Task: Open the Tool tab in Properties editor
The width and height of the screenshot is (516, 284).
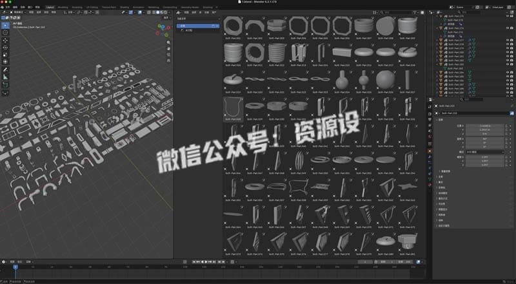Action: pyautogui.click(x=430, y=107)
